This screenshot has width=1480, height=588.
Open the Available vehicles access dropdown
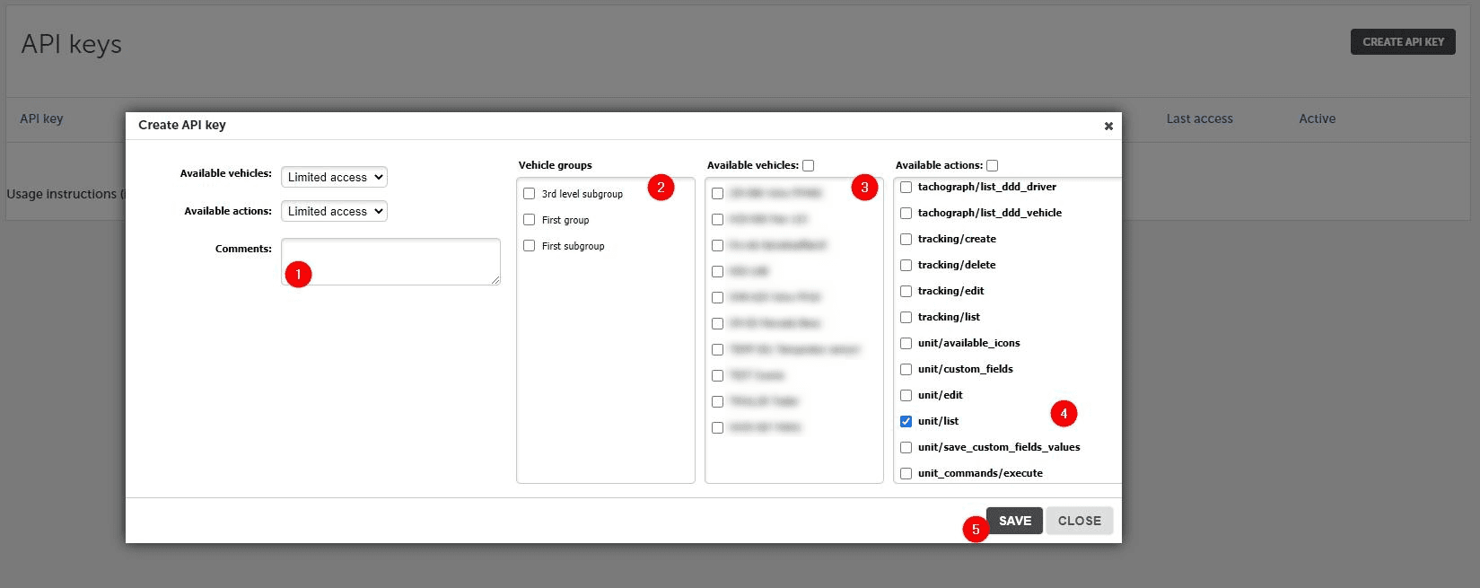click(x=334, y=178)
